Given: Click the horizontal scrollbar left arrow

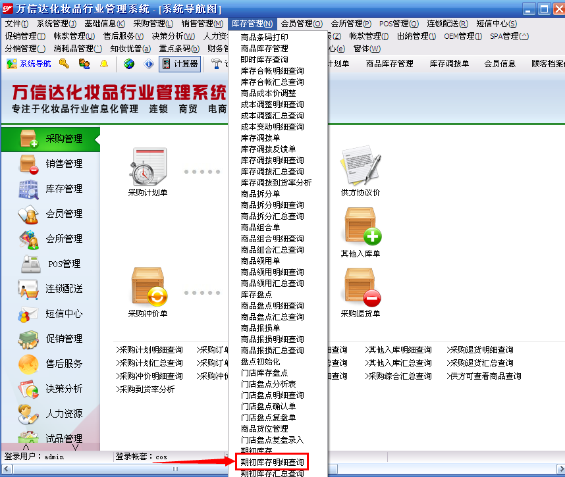Looking at the screenshot, I should [7, 469].
